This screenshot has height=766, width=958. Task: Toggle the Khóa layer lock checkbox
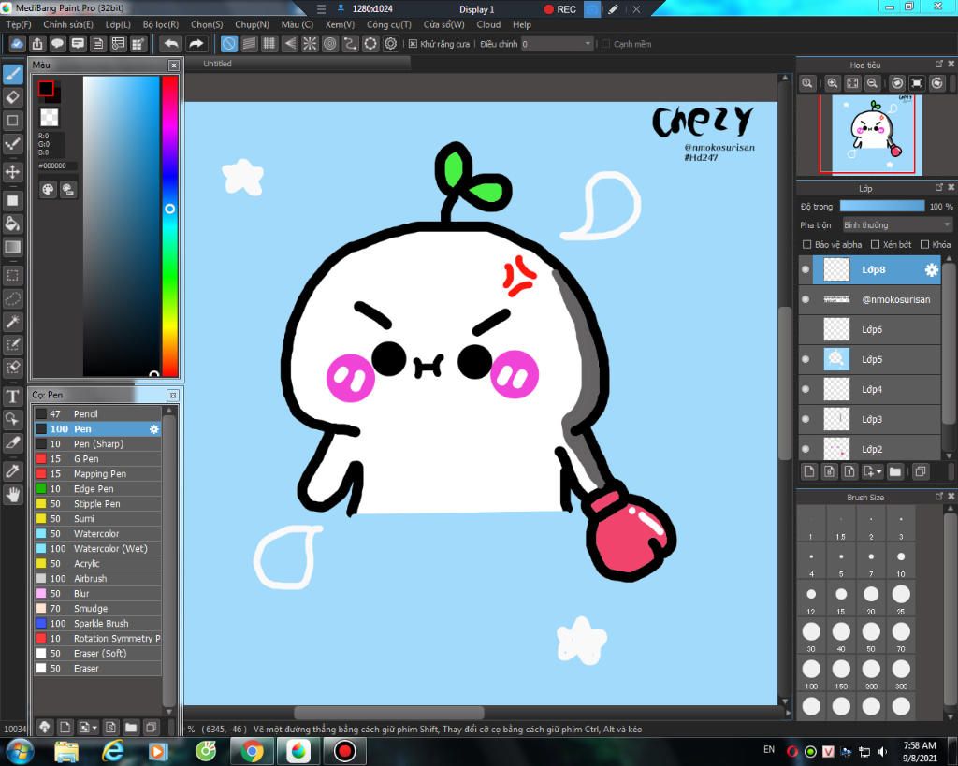pyautogui.click(x=925, y=244)
